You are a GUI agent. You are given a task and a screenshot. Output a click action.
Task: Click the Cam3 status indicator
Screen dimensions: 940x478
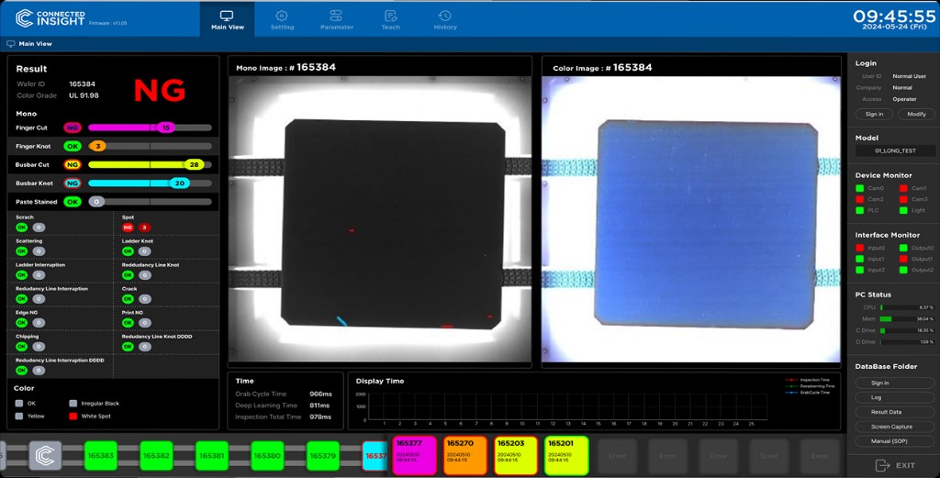coord(903,199)
